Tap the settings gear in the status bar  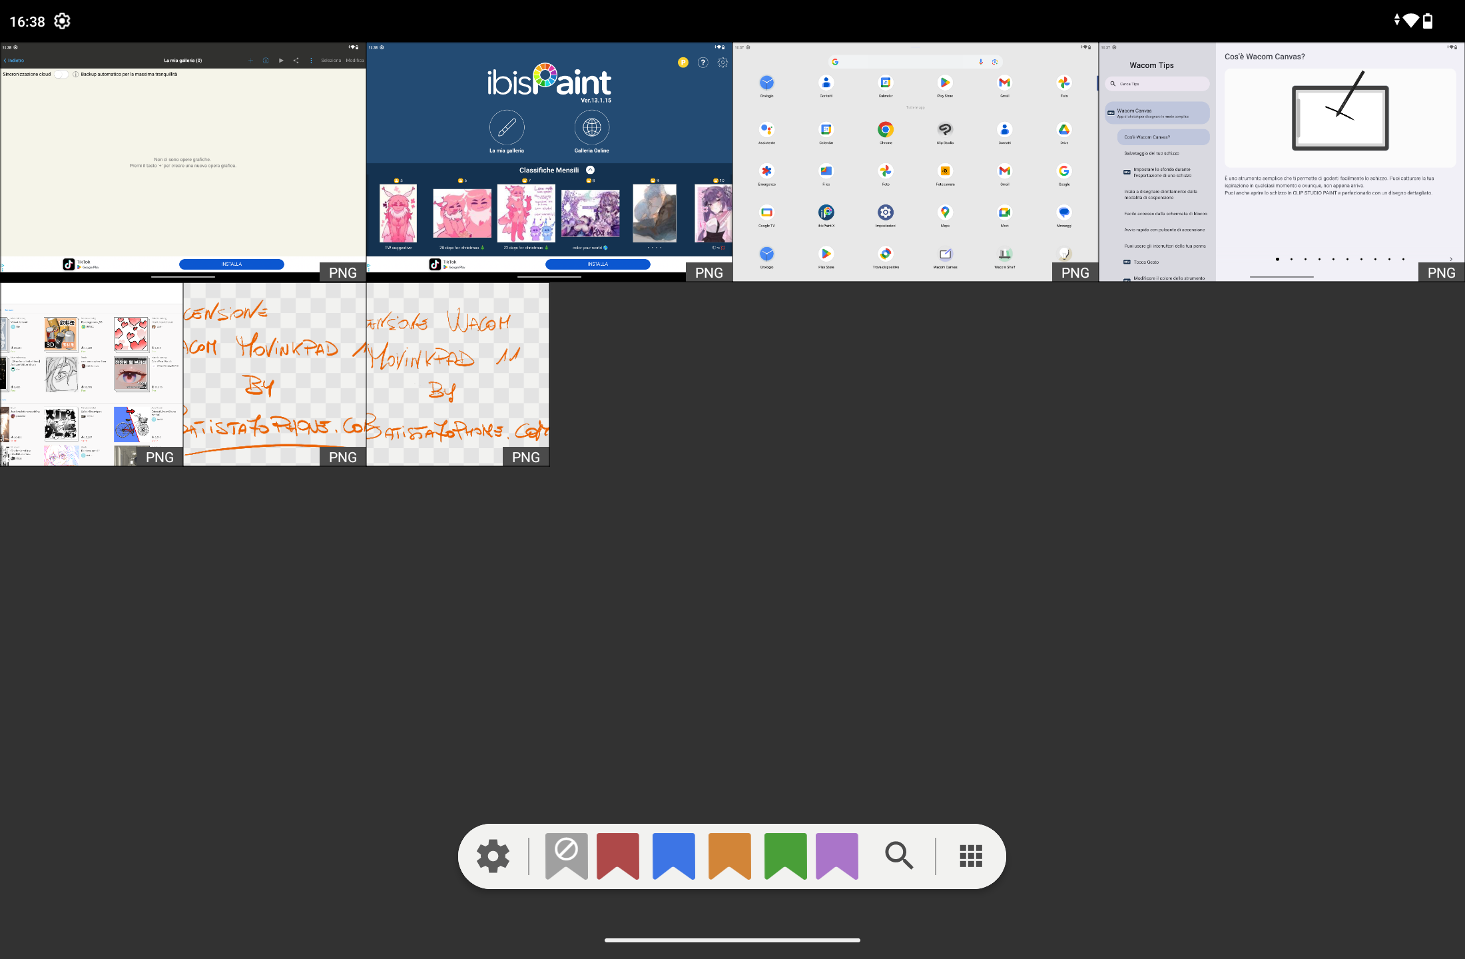62,21
